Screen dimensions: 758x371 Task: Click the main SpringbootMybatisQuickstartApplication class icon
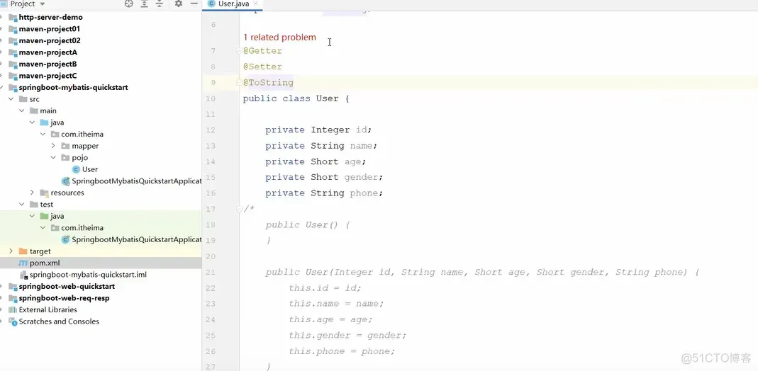point(66,181)
